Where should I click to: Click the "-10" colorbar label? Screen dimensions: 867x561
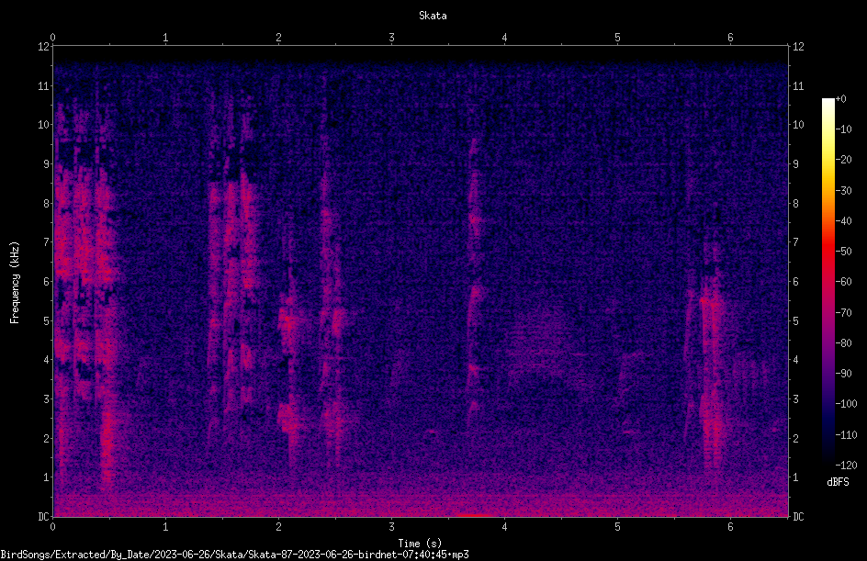(843, 129)
